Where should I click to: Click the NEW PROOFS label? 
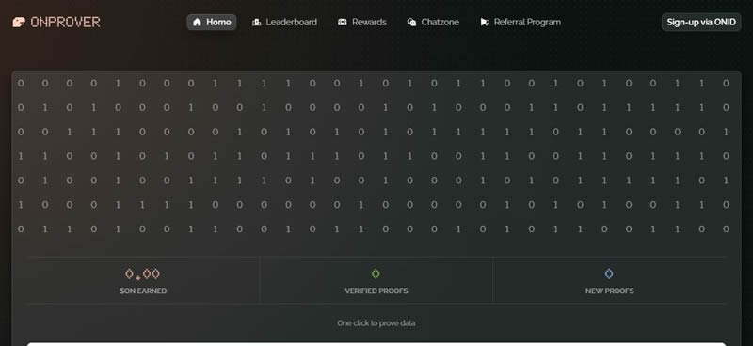609,291
